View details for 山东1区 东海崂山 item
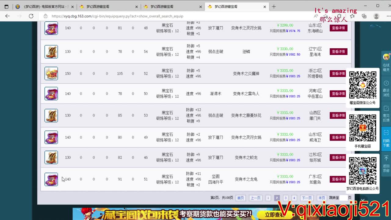Viewport: 391px width, 220px height. coord(338,28)
